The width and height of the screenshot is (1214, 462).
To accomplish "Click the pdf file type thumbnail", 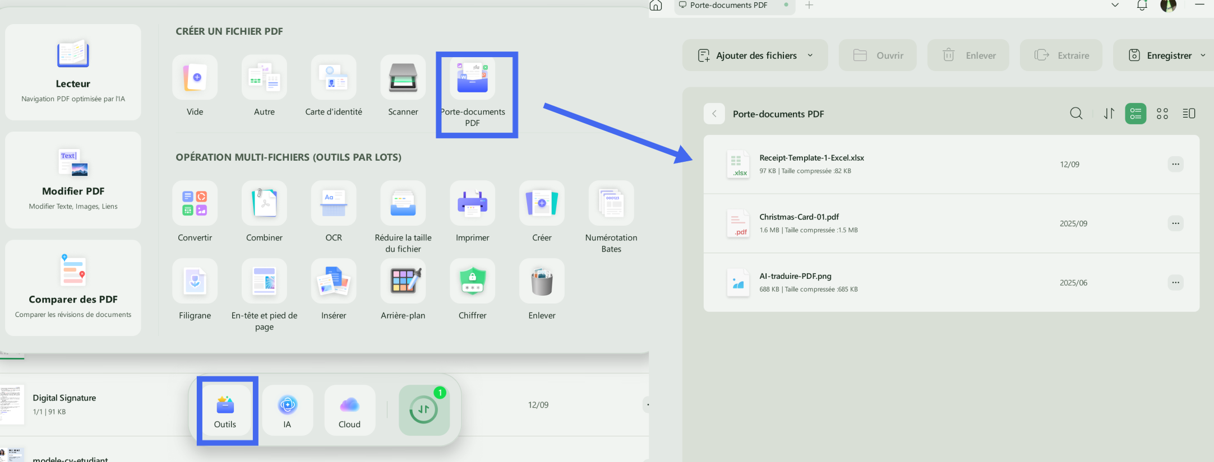I will pyautogui.click(x=738, y=223).
